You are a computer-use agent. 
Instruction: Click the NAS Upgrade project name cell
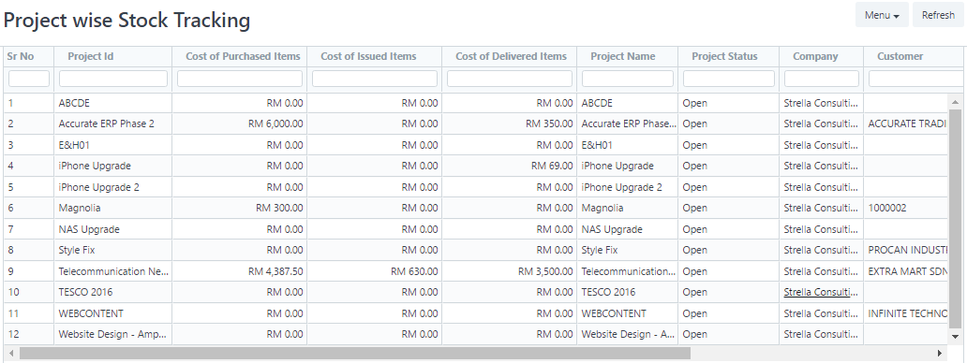pyautogui.click(x=627, y=229)
